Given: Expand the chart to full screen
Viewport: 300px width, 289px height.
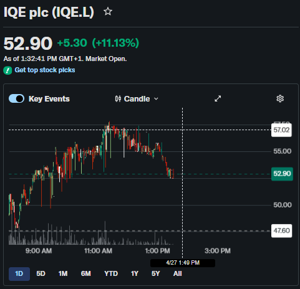Looking at the screenshot, I should (x=218, y=98).
